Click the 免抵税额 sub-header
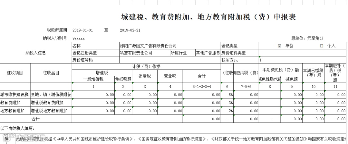 click(123, 79)
